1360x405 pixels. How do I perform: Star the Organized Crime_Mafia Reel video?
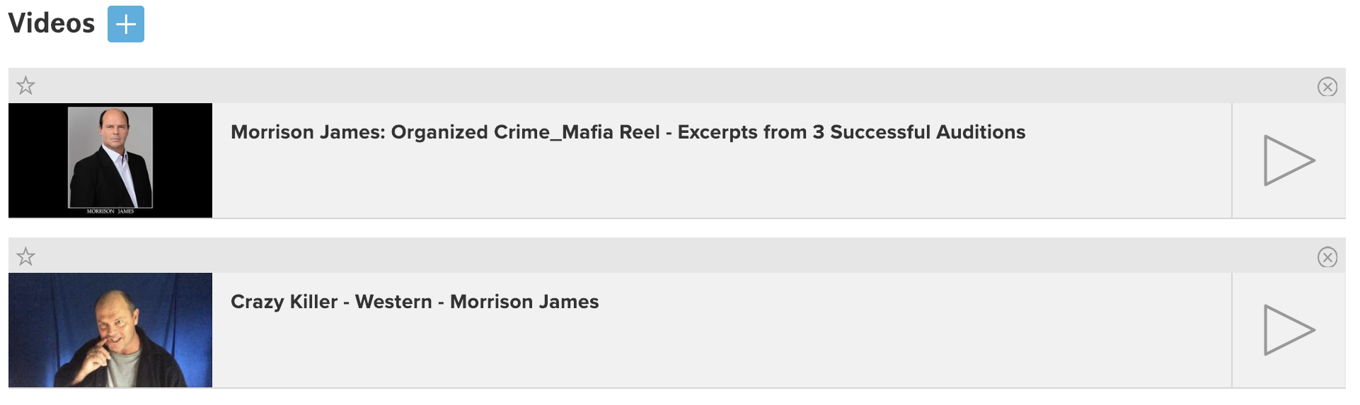pos(26,86)
